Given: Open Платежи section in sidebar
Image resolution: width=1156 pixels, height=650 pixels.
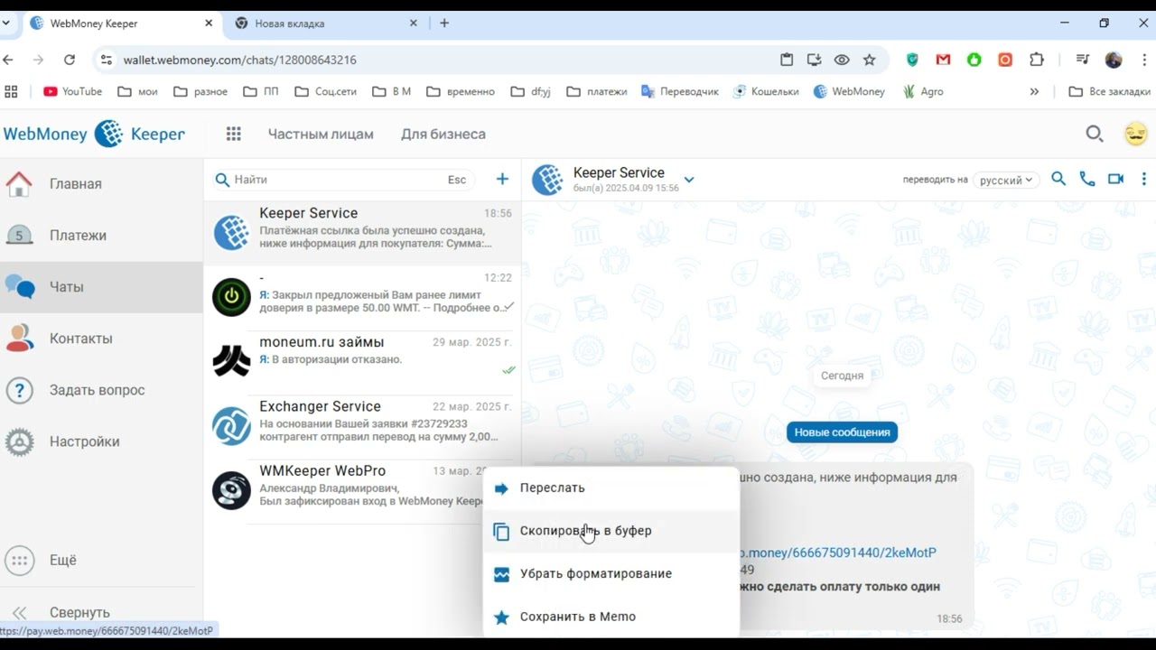Looking at the screenshot, I should (101, 235).
